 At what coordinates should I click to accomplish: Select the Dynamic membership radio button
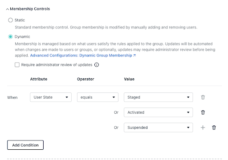[x=10, y=36]
